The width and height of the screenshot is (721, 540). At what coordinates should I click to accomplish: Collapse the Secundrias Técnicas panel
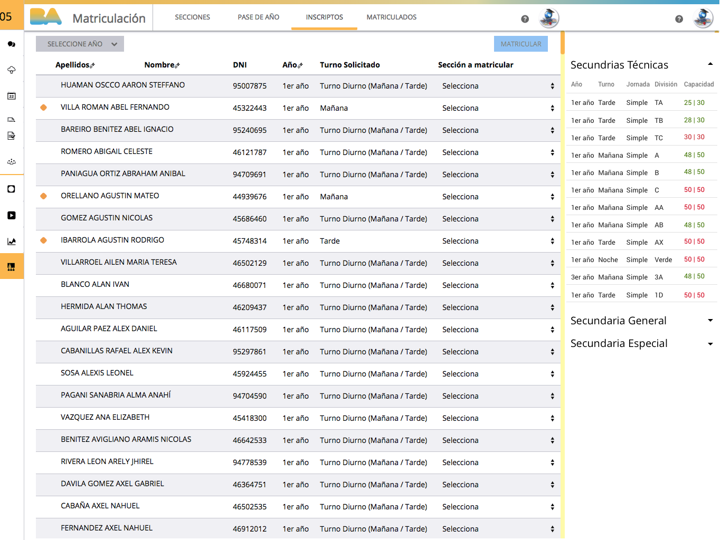[710, 64]
